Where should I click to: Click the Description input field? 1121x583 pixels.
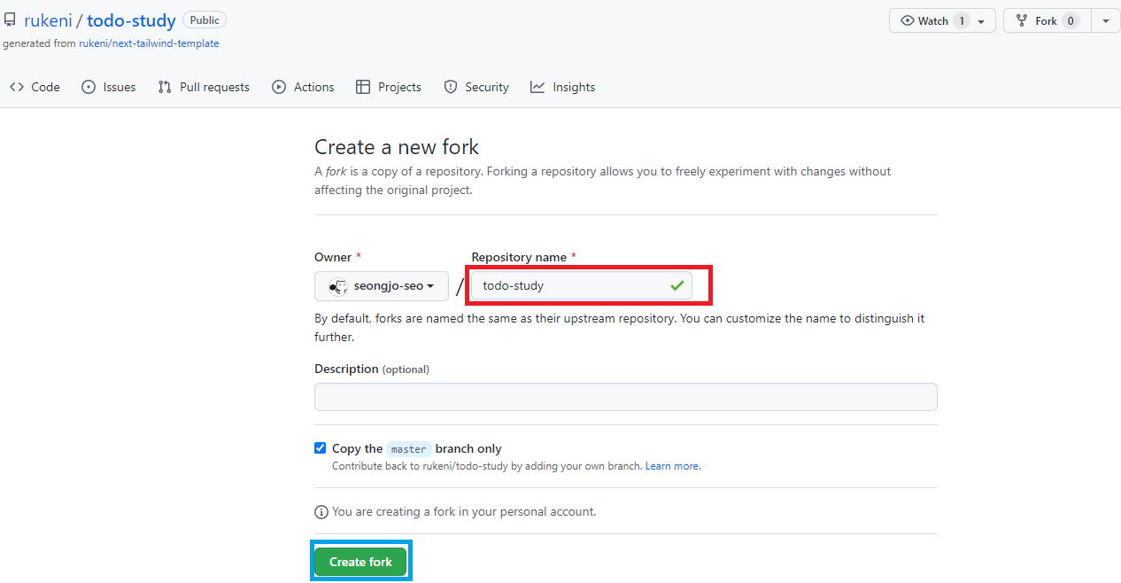pos(626,397)
